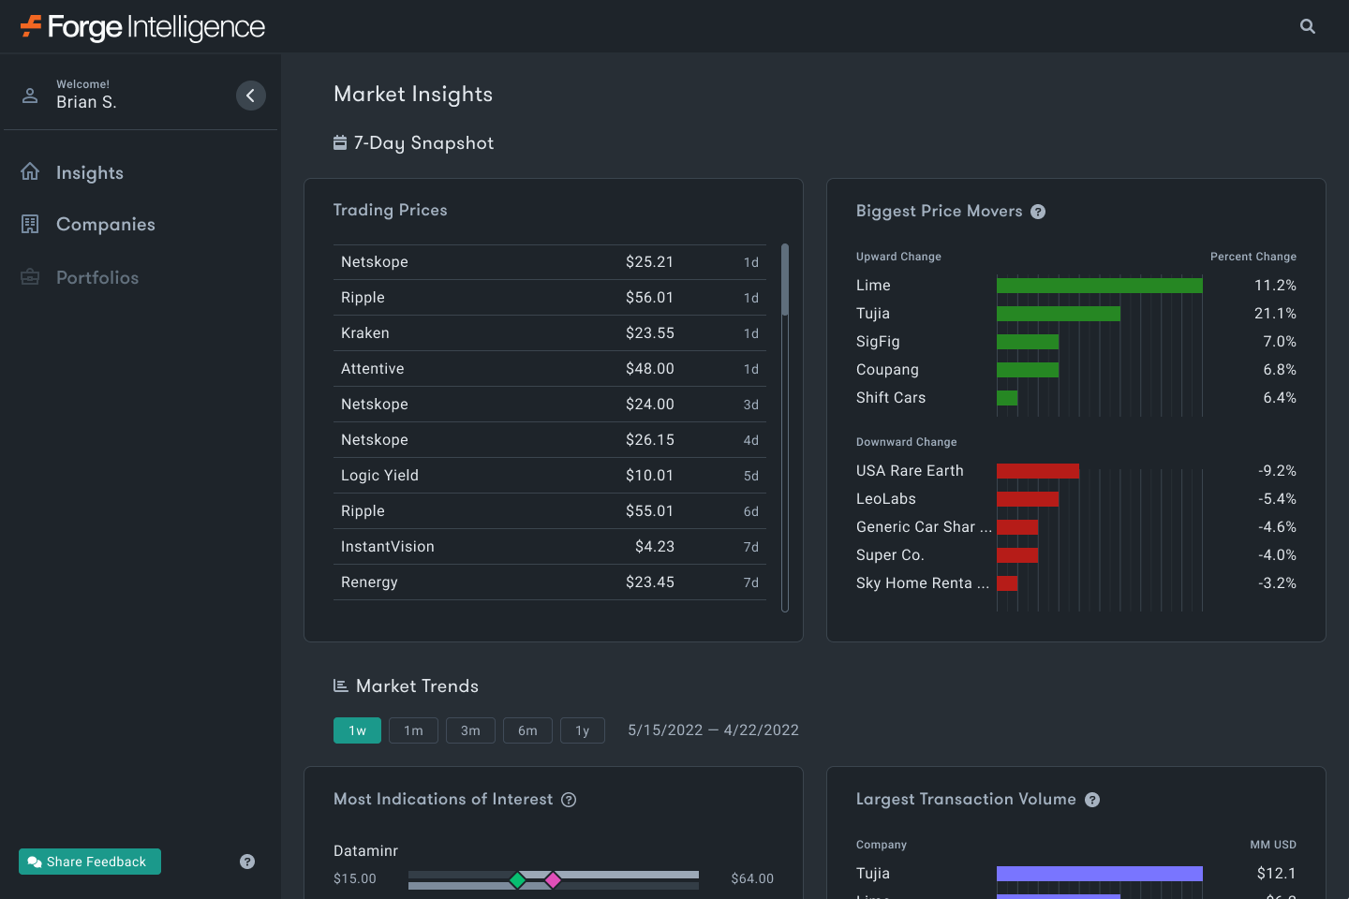Collapse the sidebar with the chevron button
This screenshot has height=899, width=1349.
coord(250,95)
